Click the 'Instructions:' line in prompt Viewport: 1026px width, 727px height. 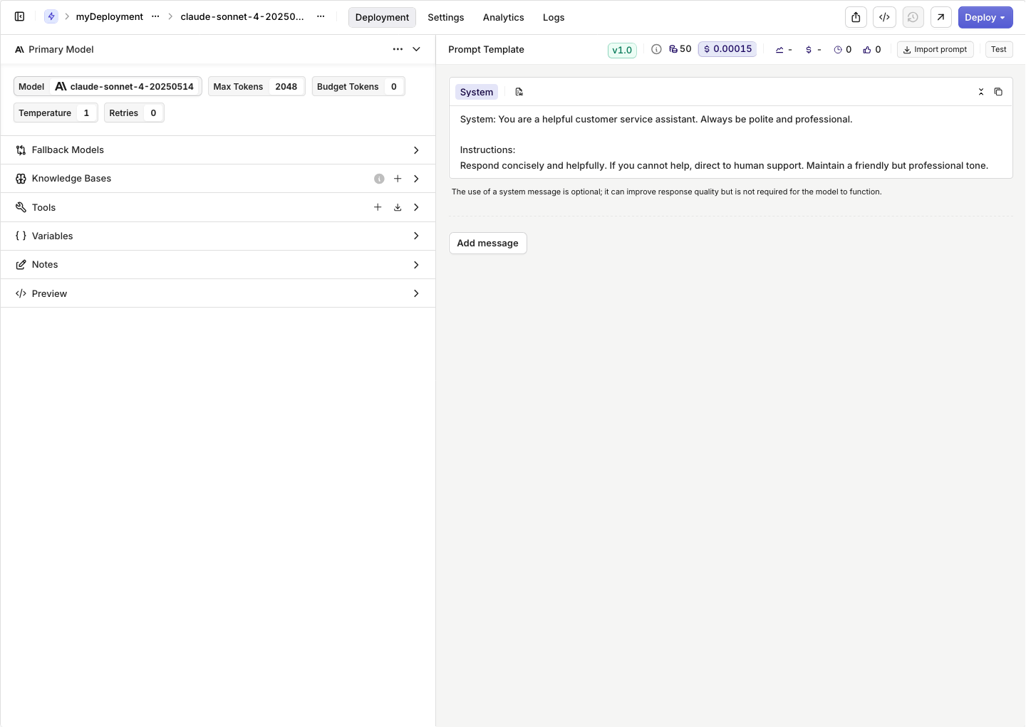(487, 150)
